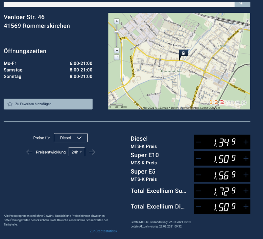Zoom out on the map with minus button
Image resolution: width=263 pixels, height=239 pixels.
[x=116, y=50]
